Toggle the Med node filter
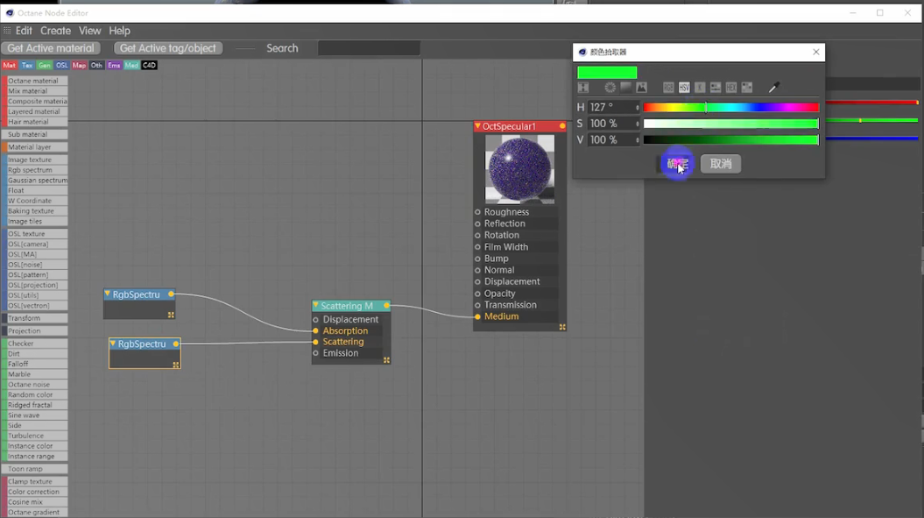924x518 pixels. tap(131, 66)
